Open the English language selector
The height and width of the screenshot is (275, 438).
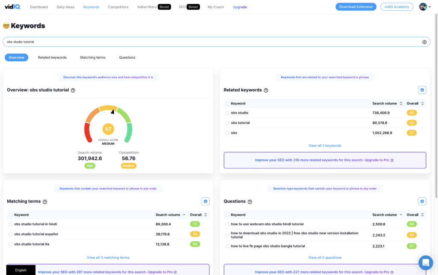(21, 270)
